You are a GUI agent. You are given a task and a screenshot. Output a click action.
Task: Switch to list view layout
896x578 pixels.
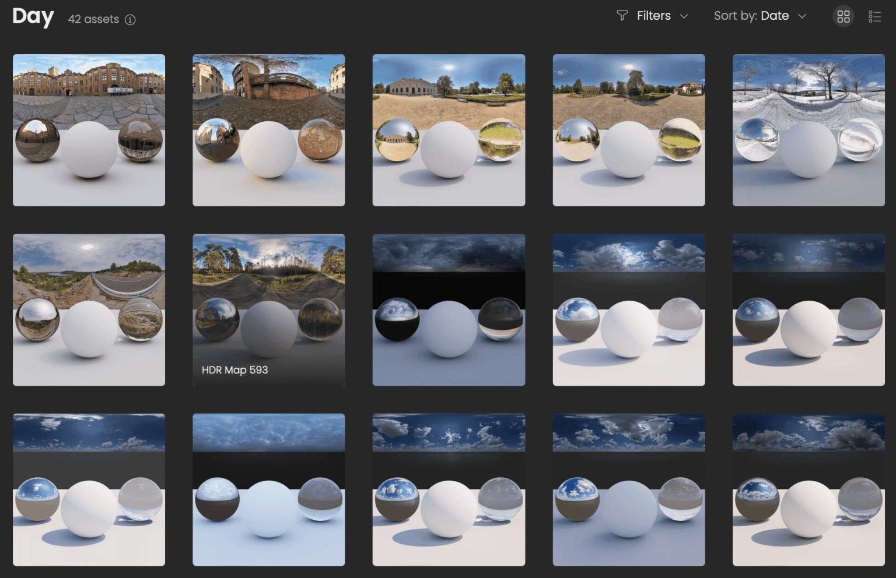[x=874, y=16]
